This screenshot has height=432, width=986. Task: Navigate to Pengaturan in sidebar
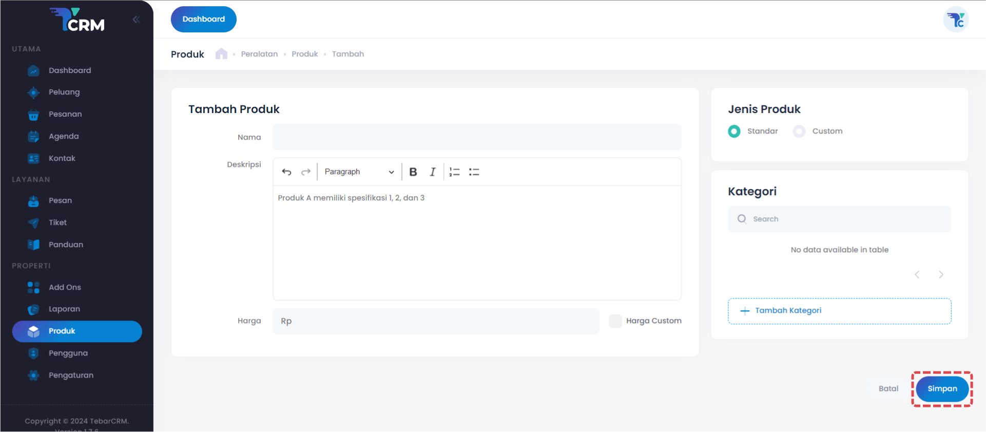click(x=71, y=375)
